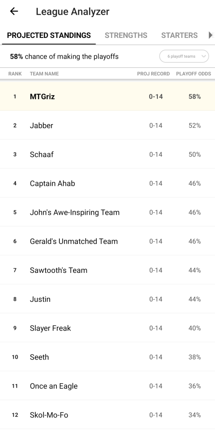The width and height of the screenshot is (215, 435).
Task: Select the Jabber team row
Action: 107,125
